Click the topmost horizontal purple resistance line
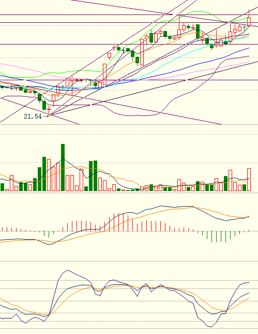Image resolution: width=258 pixels, height=334 pixels. pyautogui.click(x=129, y=14)
